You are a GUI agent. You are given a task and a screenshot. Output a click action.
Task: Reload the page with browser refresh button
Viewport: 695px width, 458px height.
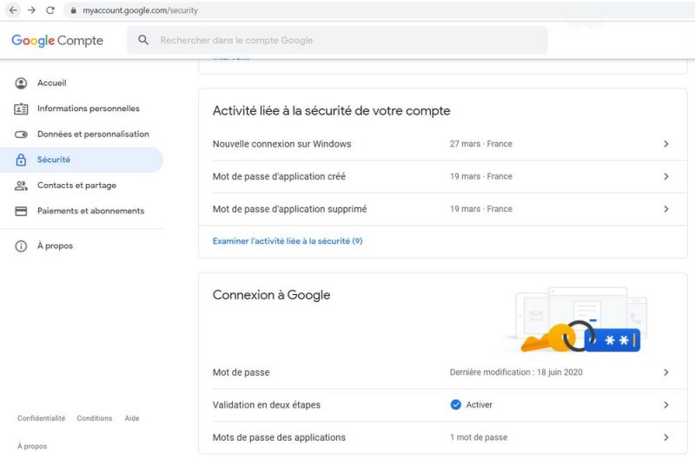50,10
